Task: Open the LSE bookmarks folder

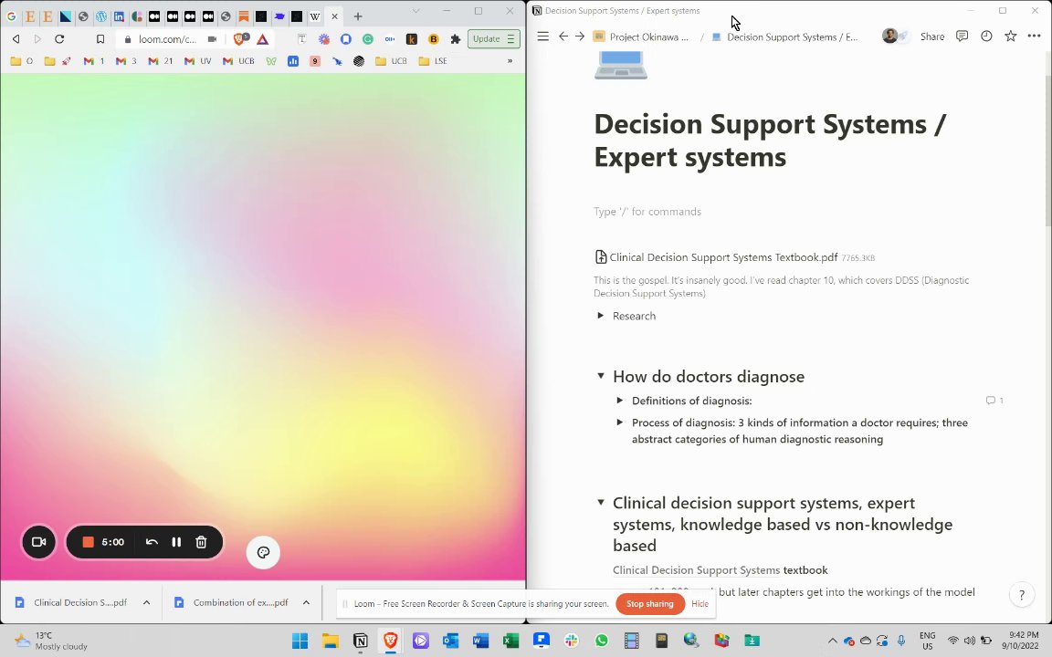Action: click(x=433, y=61)
